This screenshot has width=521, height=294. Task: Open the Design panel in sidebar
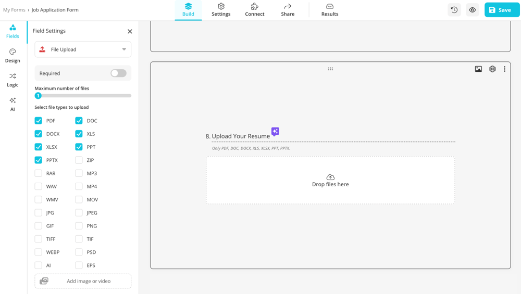click(13, 55)
